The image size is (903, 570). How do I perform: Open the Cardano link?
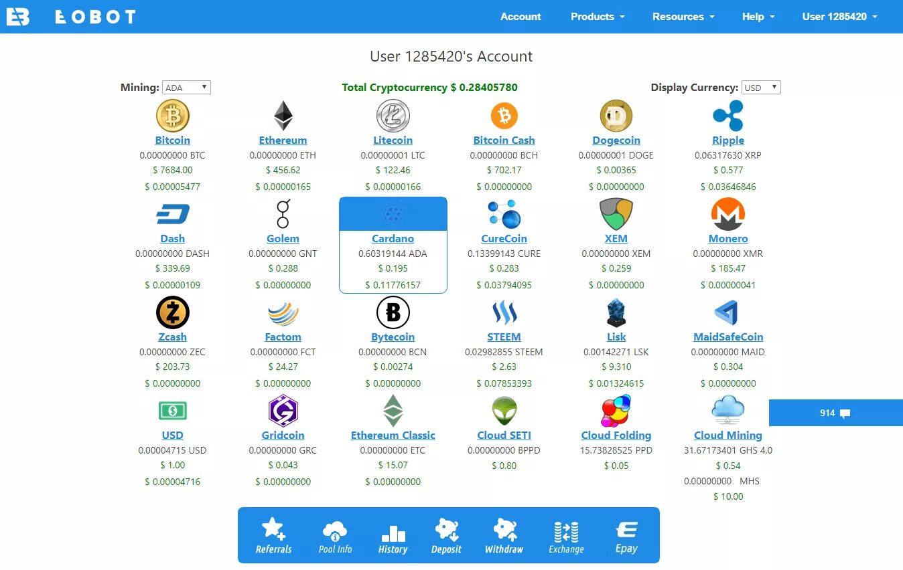pos(393,239)
